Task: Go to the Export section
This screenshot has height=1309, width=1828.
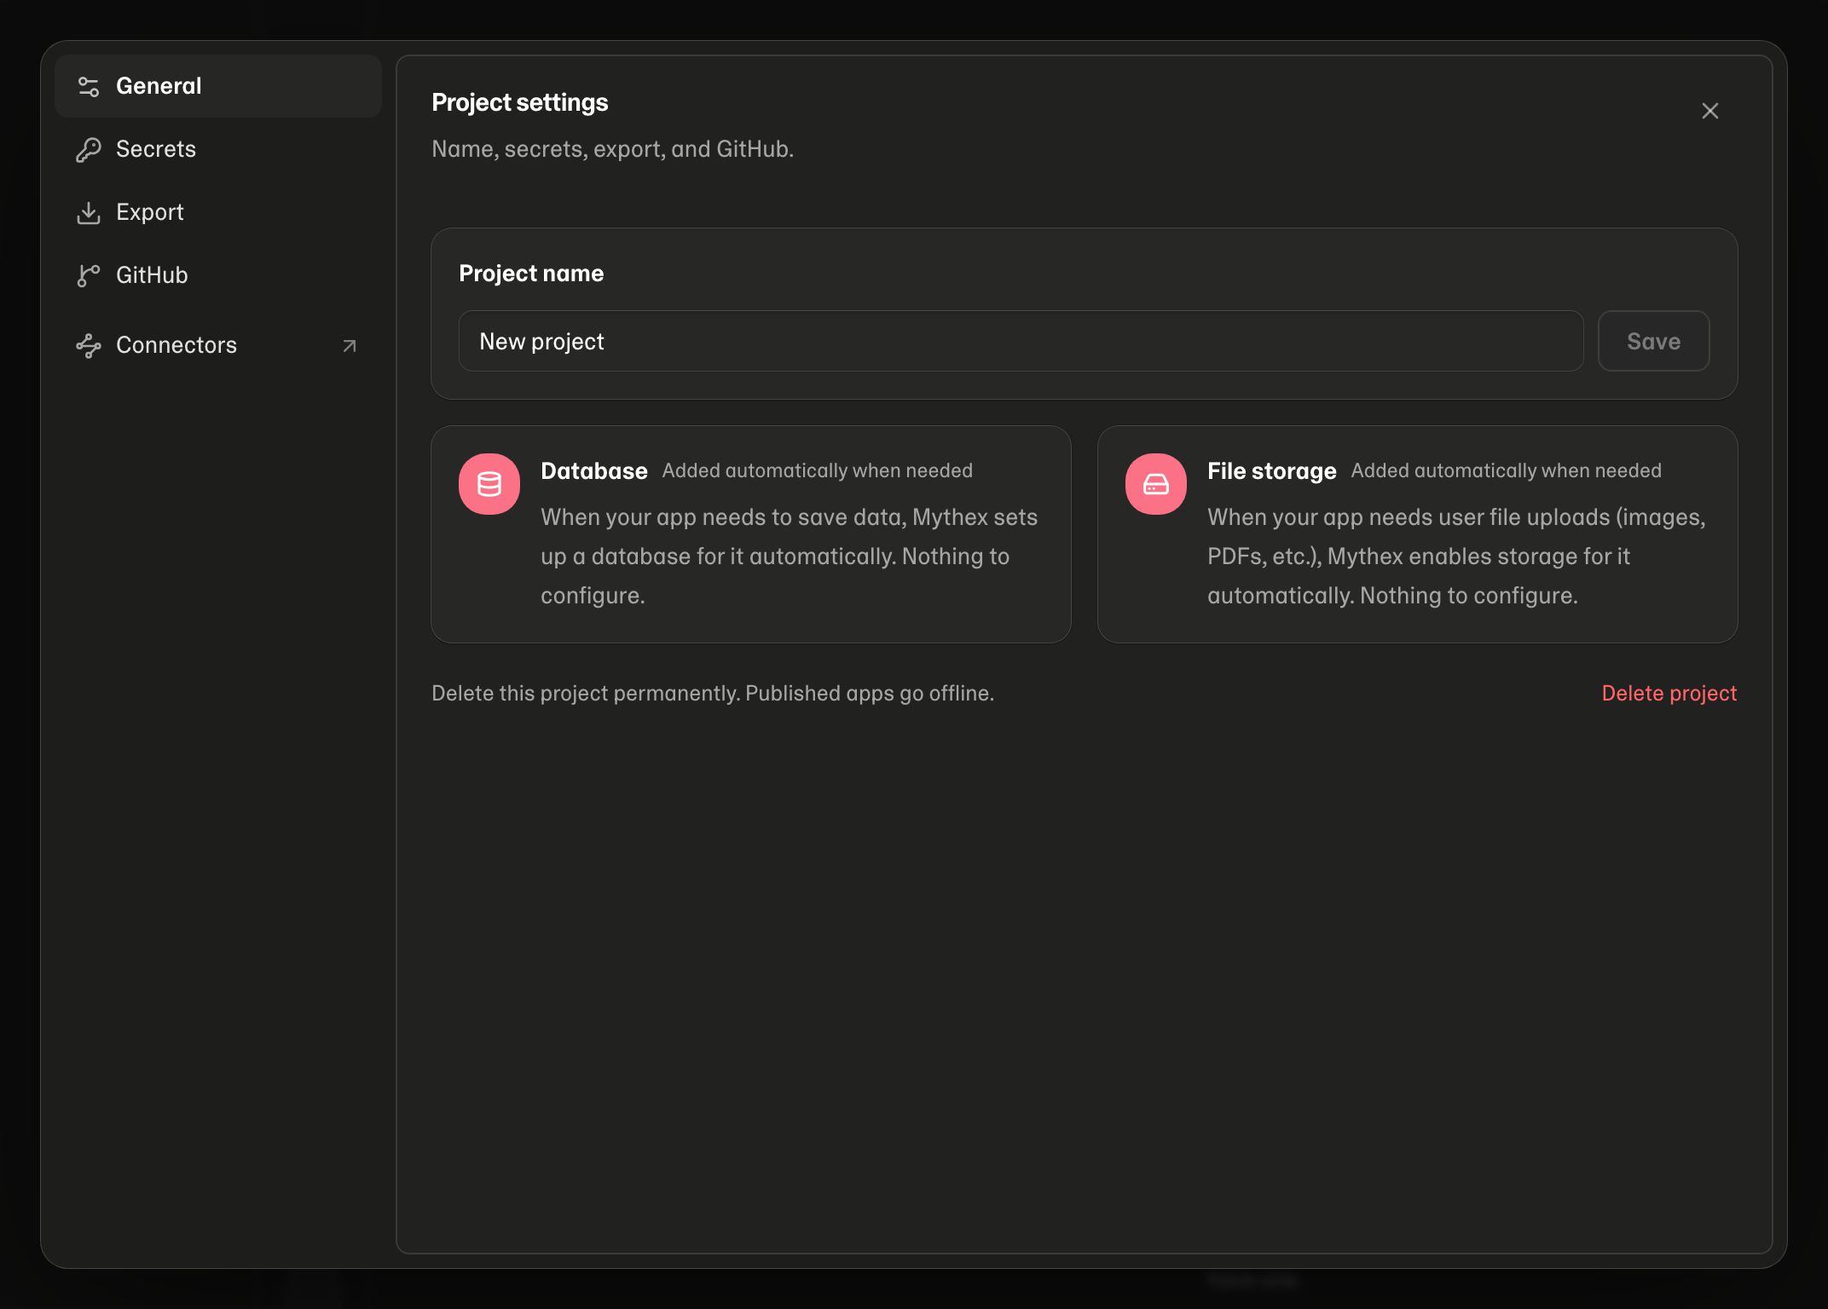Action: tap(217, 212)
